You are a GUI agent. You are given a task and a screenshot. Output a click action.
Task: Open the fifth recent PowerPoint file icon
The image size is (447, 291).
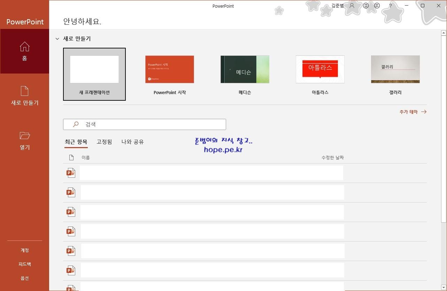tap(71, 251)
